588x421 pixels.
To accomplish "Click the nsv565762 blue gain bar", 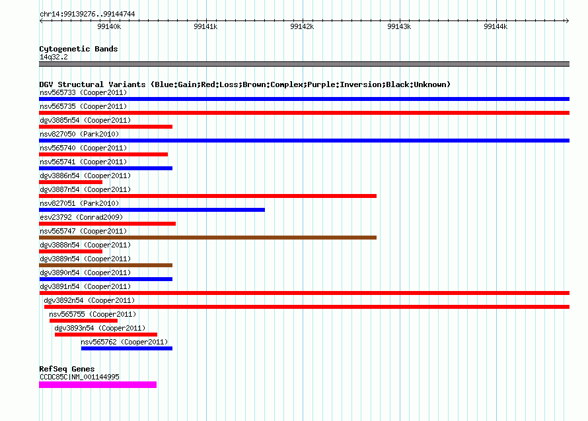I will click(127, 348).
